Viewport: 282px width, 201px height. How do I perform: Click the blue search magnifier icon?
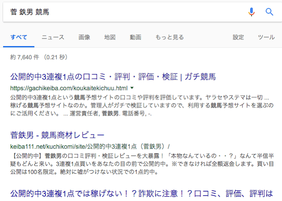[x=269, y=12]
